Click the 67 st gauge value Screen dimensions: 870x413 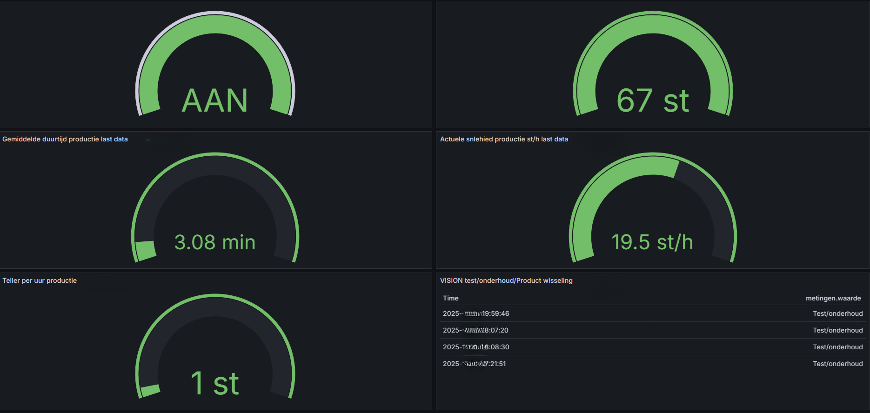pos(653,100)
